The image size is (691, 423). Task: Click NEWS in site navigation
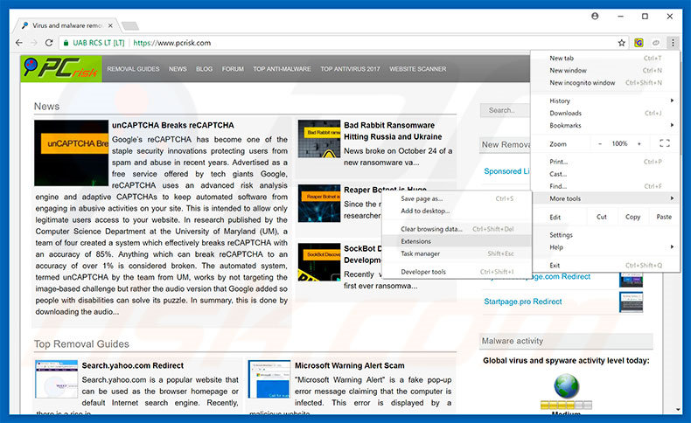point(178,69)
